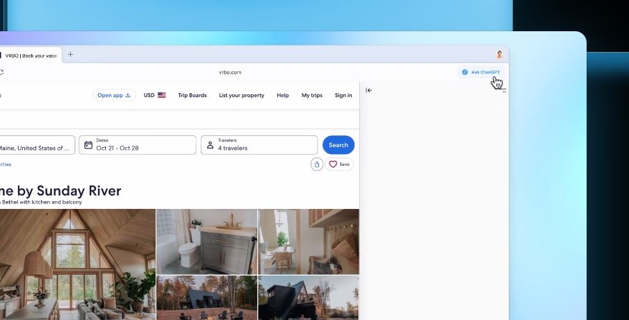The image size is (629, 320).
Task: Open the Dates picker showing Oct 21 - Oct 28
Action: (138, 144)
